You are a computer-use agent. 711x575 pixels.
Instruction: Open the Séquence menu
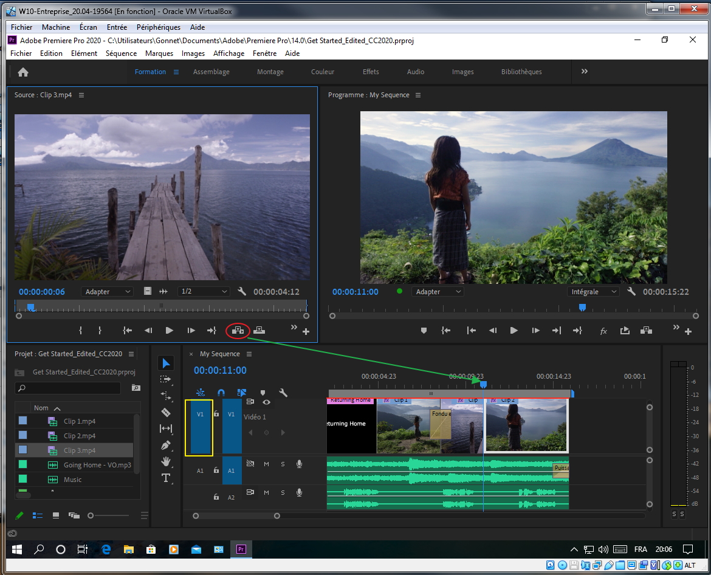[121, 53]
